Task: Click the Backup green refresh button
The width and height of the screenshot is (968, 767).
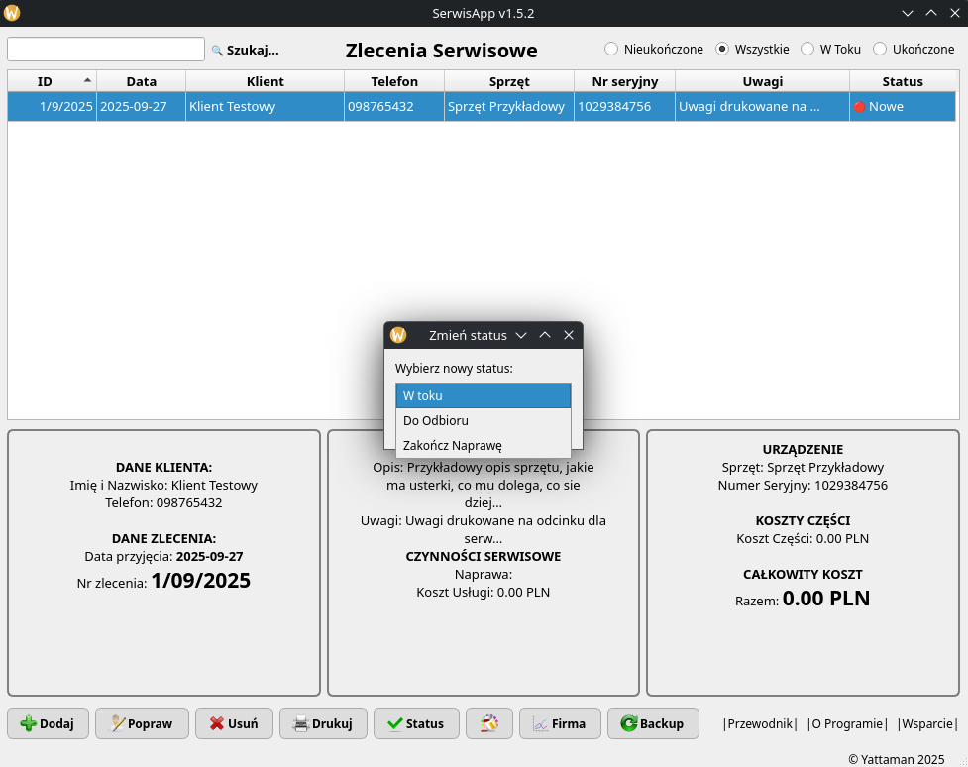Action: coord(652,723)
